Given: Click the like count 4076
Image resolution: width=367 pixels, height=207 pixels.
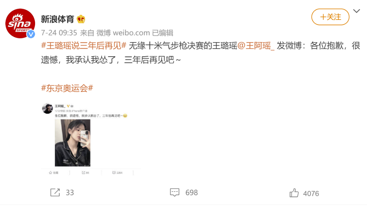Looking at the screenshot, I should pyautogui.click(x=311, y=194).
